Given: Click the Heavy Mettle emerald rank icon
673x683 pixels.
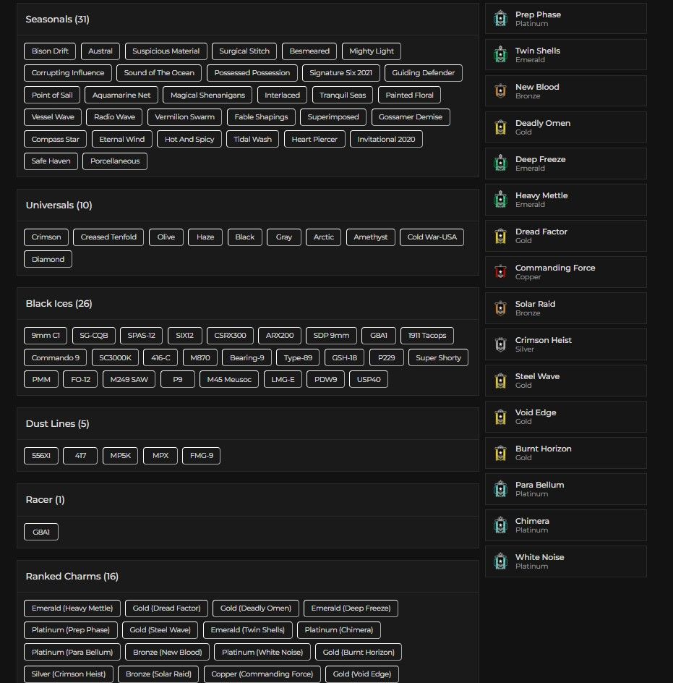Looking at the screenshot, I should tap(501, 200).
